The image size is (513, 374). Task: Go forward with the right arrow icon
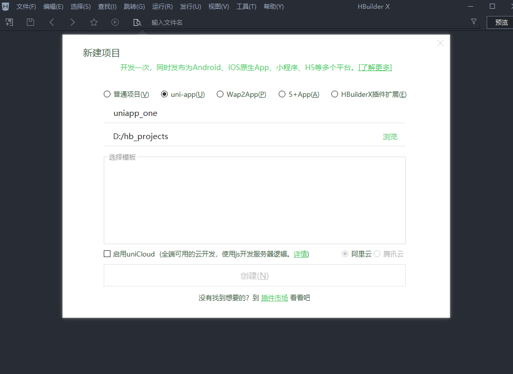(73, 22)
